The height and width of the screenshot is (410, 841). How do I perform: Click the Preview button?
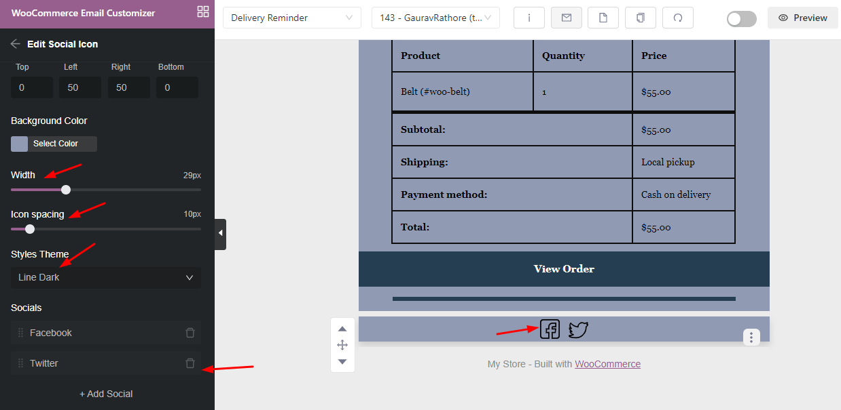(x=803, y=18)
